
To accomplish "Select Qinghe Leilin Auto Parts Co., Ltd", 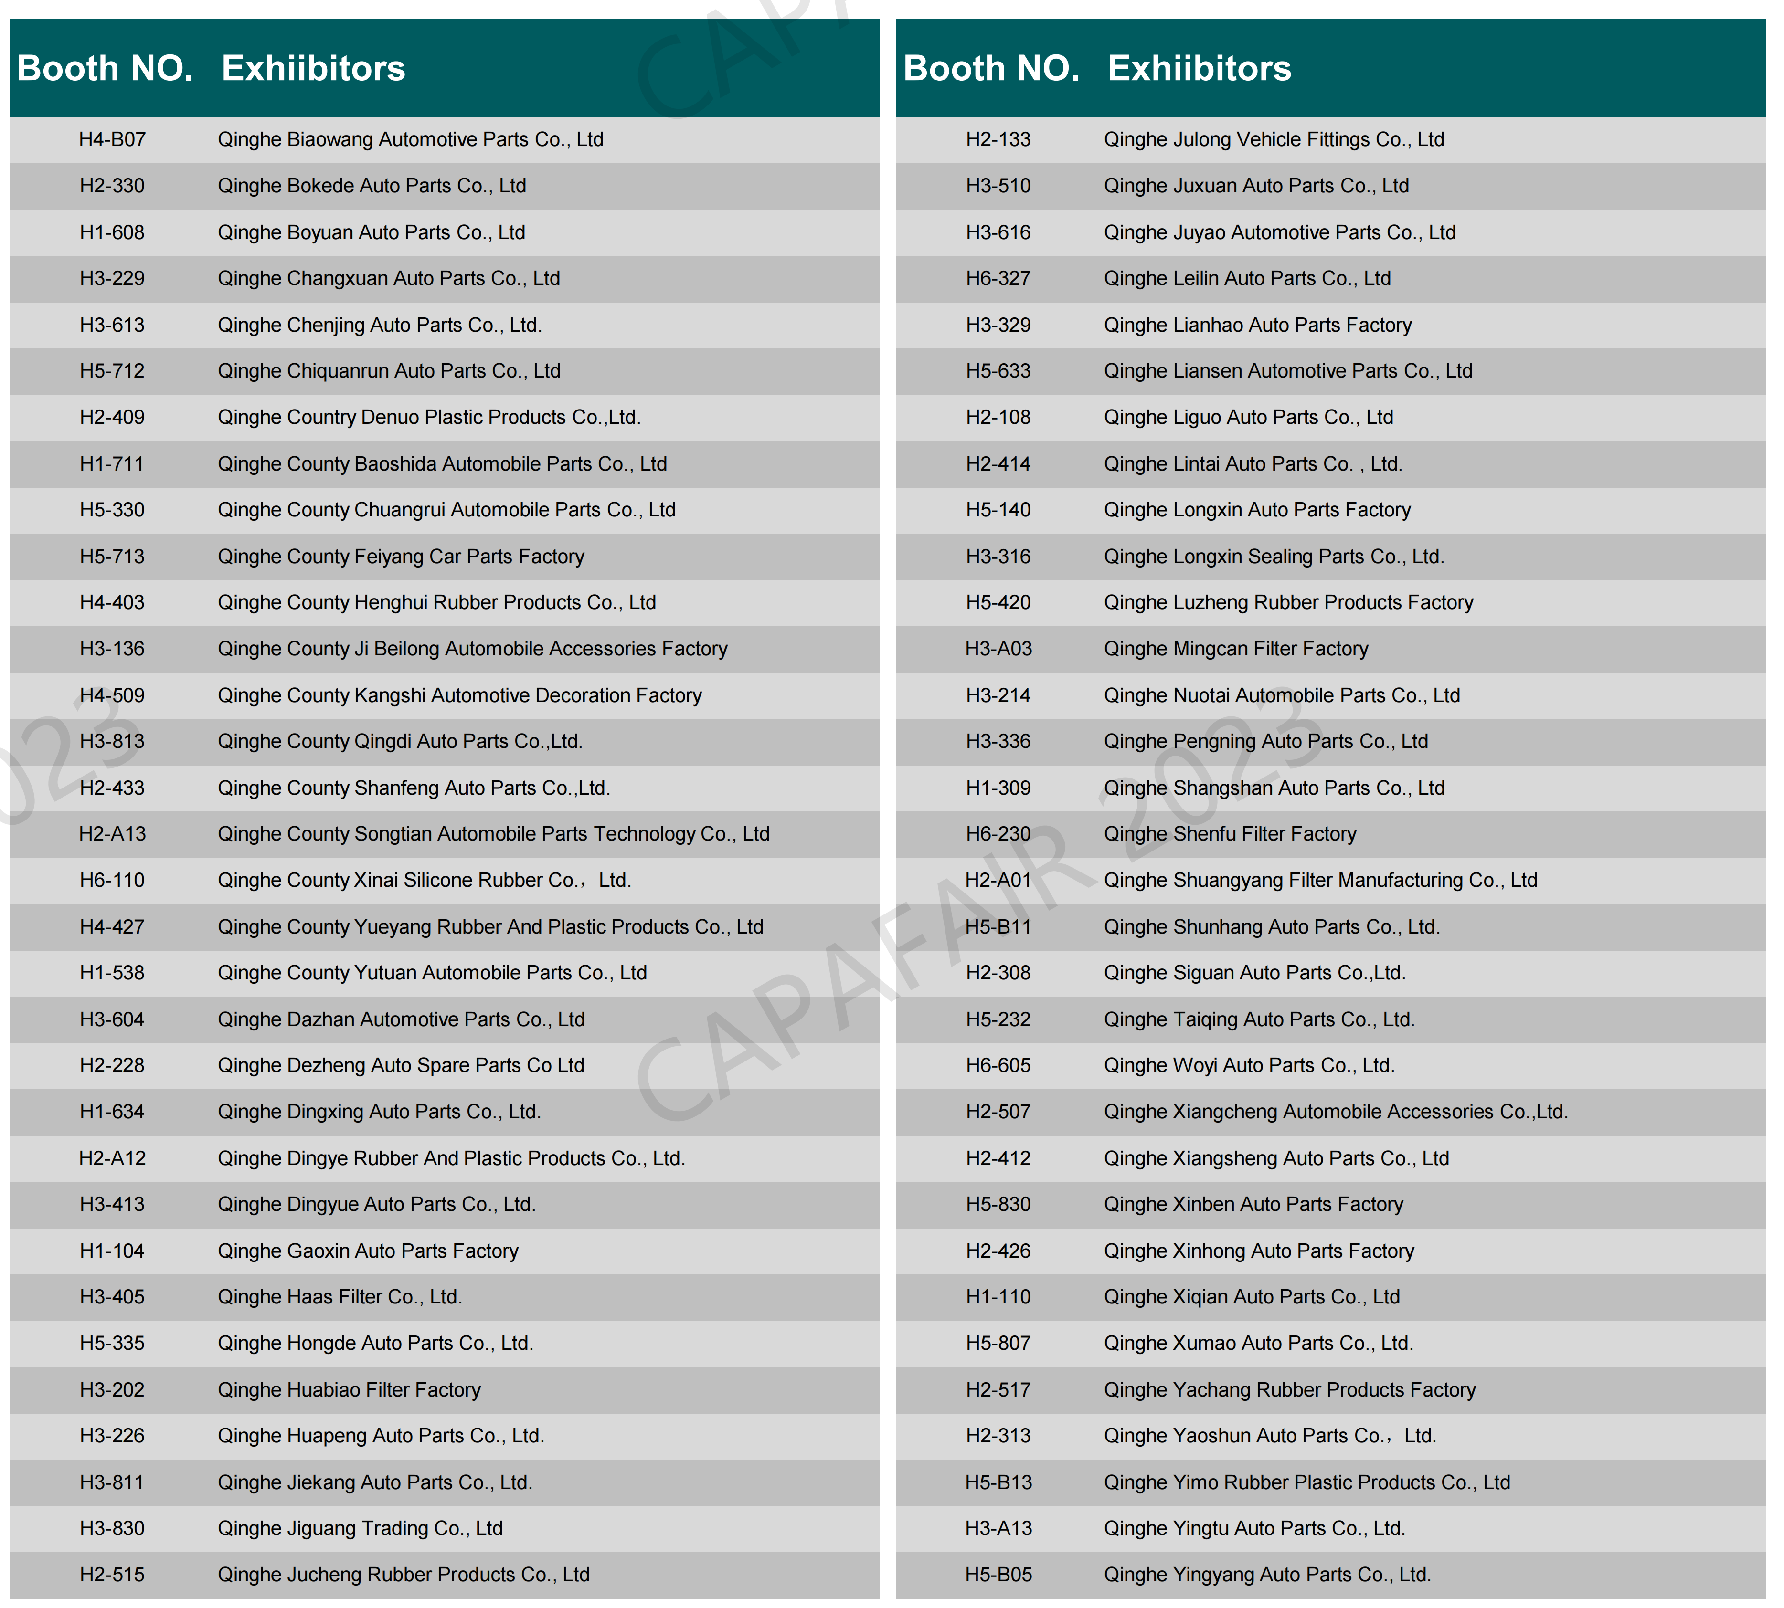I will point(1247,278).
